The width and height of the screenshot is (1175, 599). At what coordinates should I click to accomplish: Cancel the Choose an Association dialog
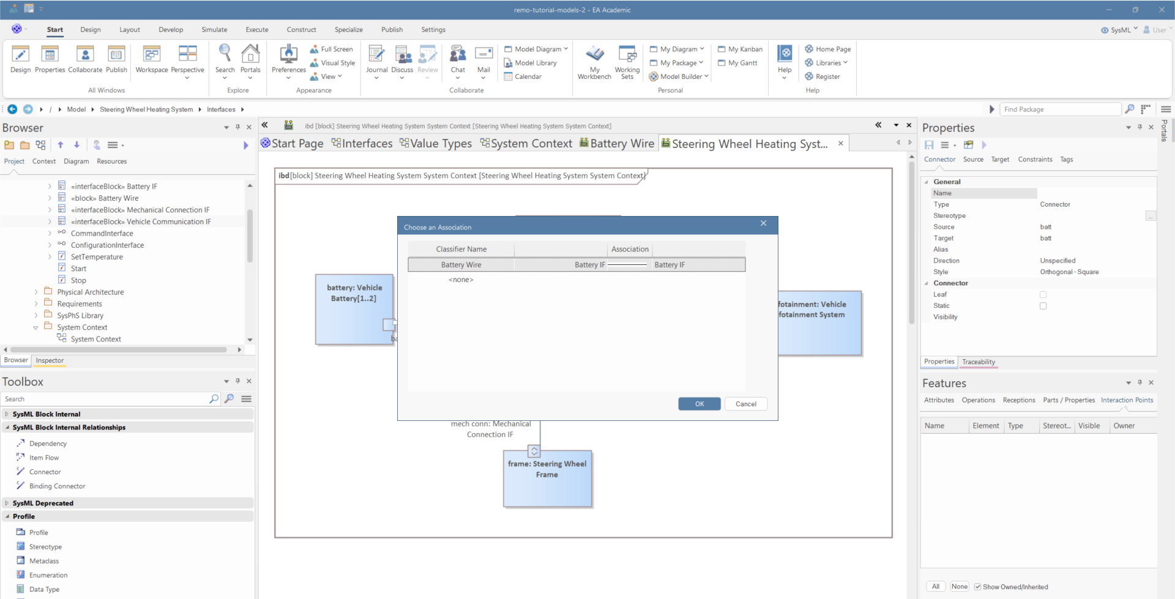click(x=745, y=404)
